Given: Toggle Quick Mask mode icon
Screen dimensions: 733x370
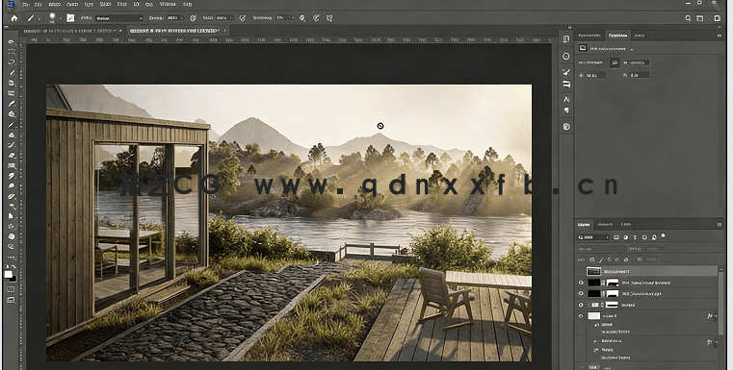Looking at the screenshot, I should (x=12, y=289).
